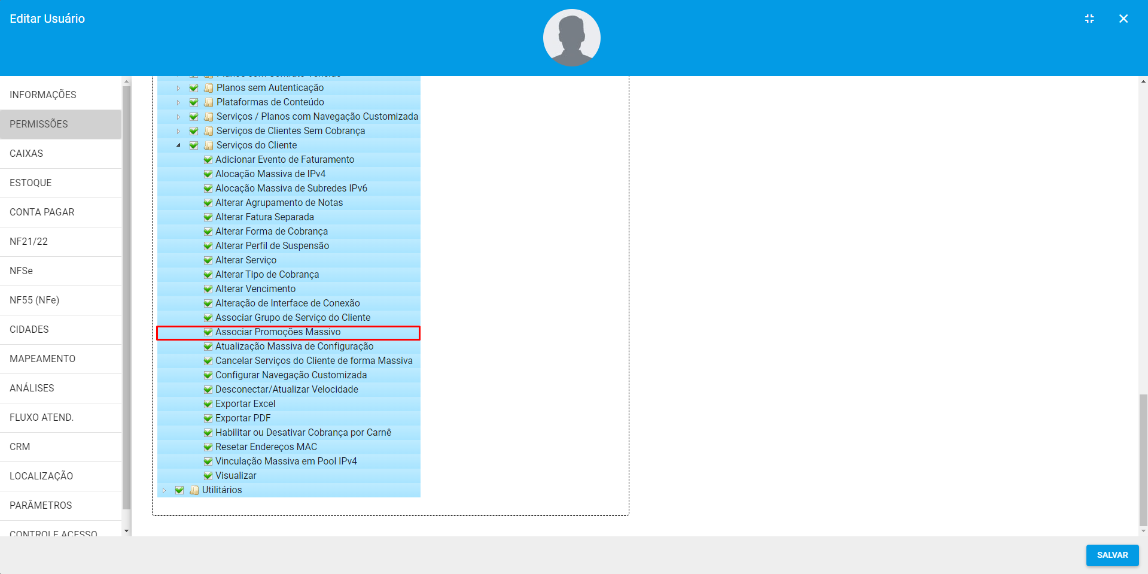Click the Plataformas de Conteúdo folder icon
Image resolution: width=1148 pixels, height=574 pixels.
tap(208, 102)
